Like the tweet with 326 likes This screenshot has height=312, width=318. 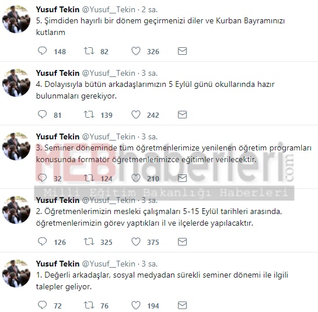tap(136, 51)
